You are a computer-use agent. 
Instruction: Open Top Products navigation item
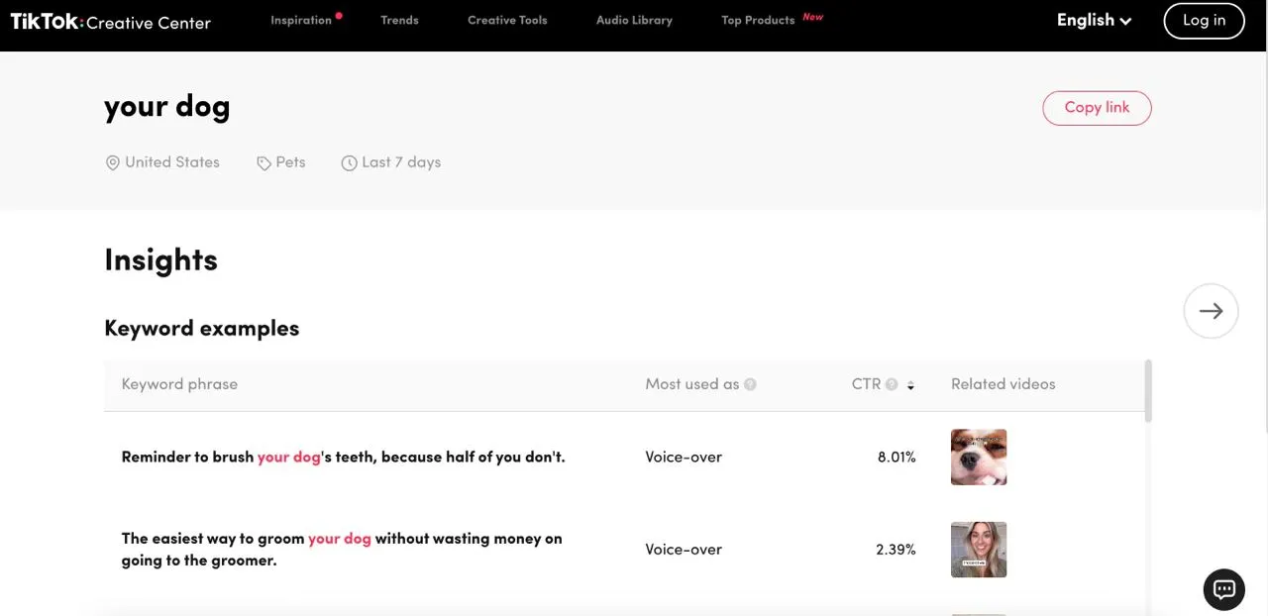click(758, 20)
